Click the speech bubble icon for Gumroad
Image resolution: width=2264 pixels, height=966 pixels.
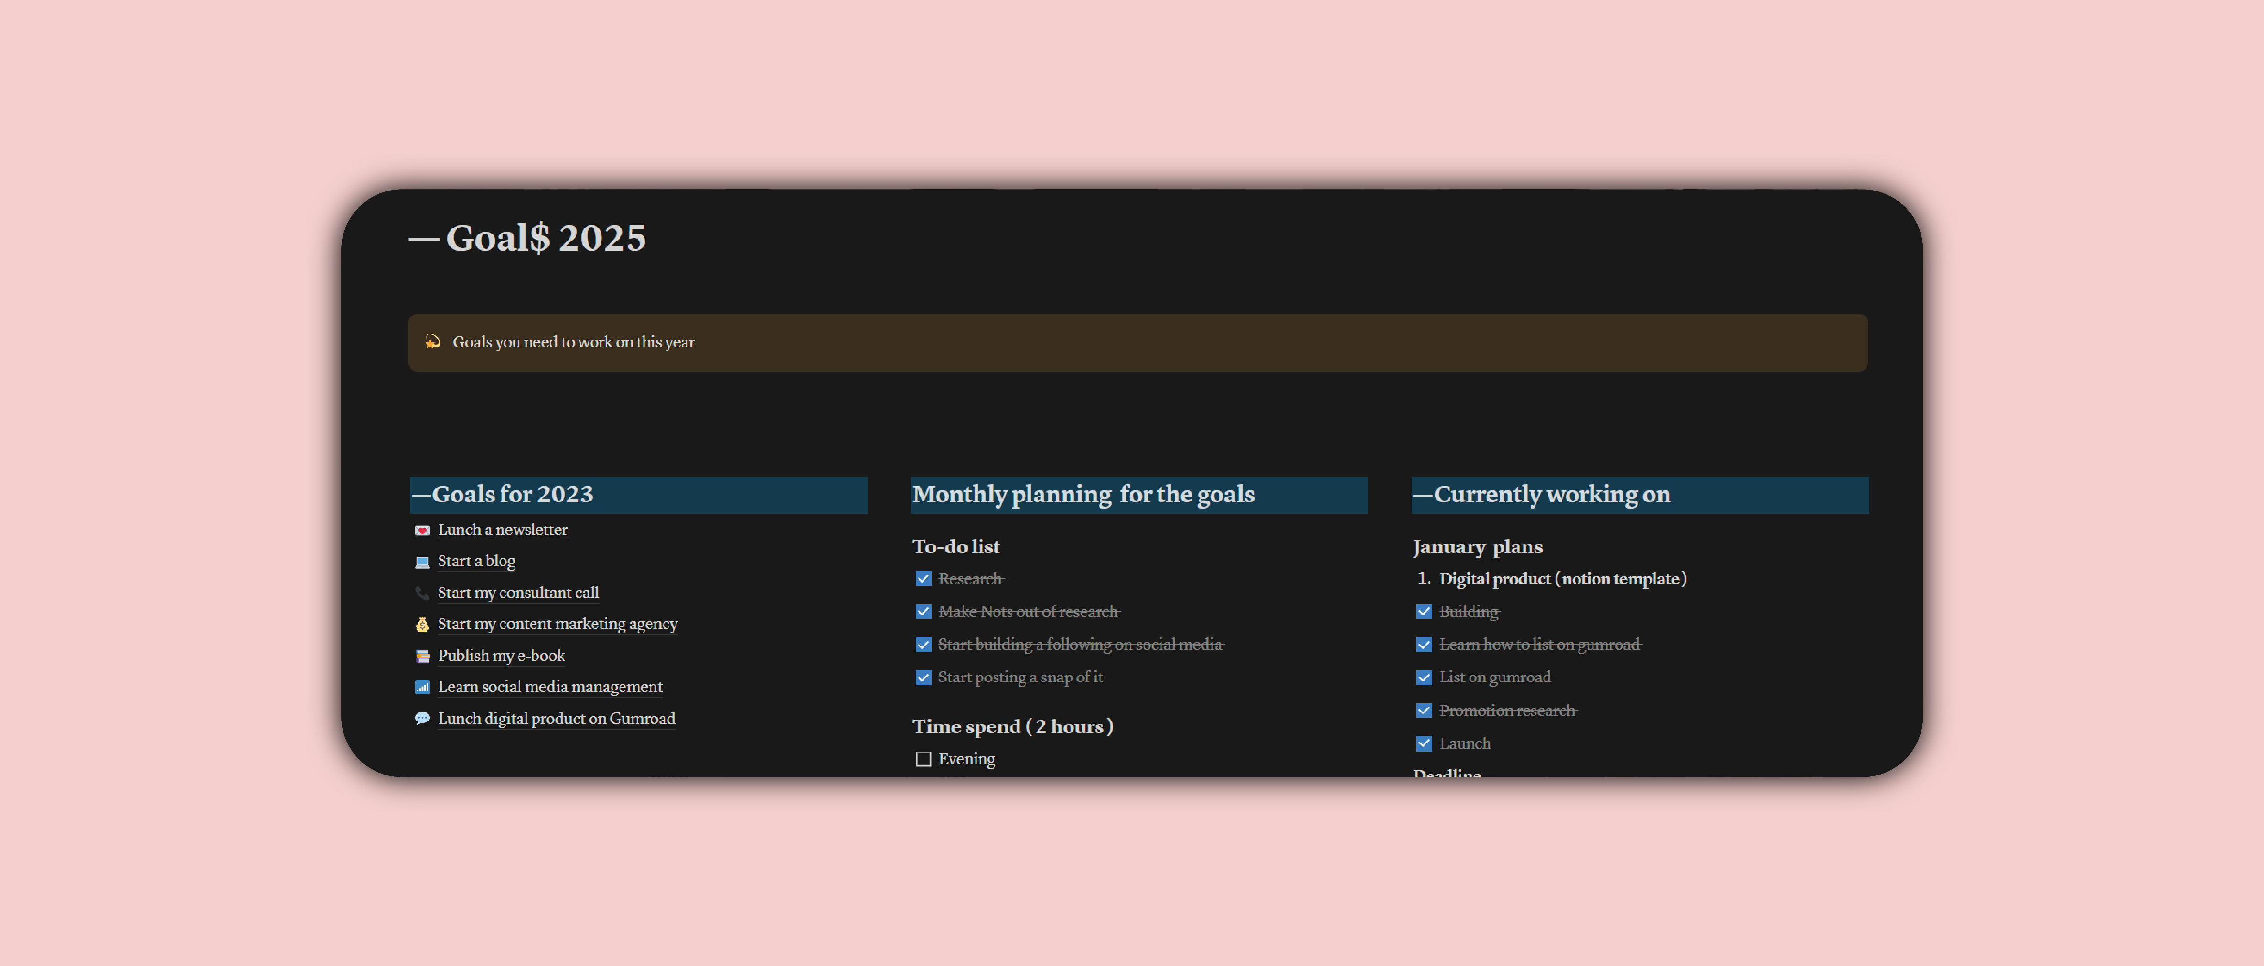tap(422, 719)
